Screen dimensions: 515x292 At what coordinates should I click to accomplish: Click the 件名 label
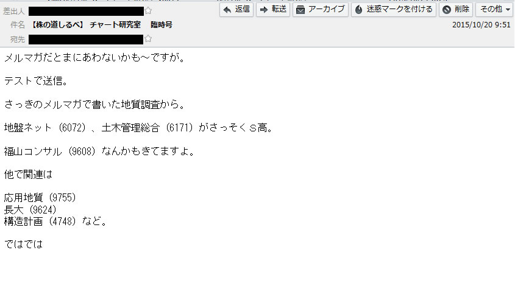18,25
